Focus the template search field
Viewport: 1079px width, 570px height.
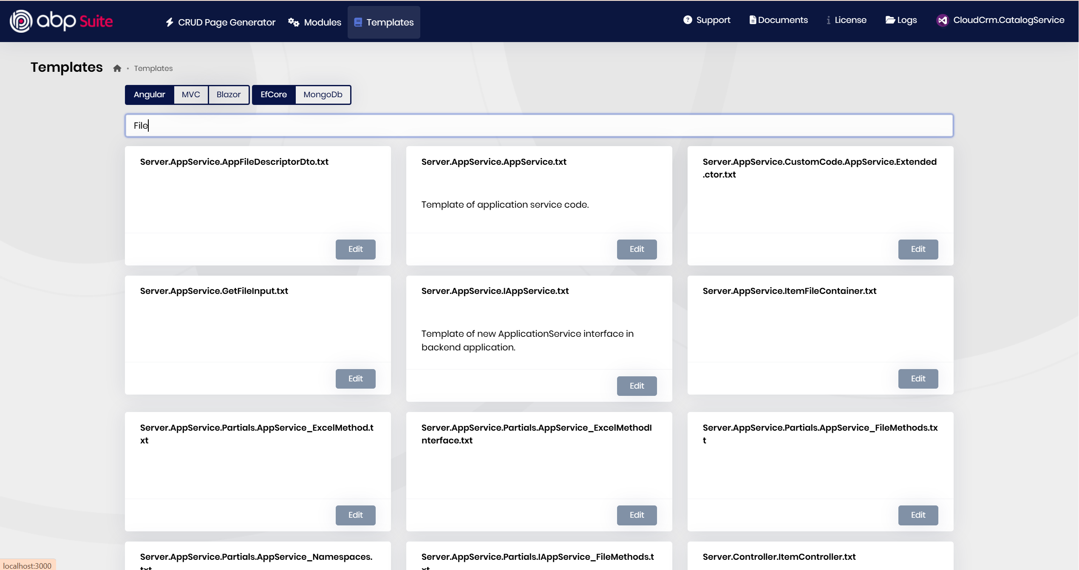click(x=539, y=125)
